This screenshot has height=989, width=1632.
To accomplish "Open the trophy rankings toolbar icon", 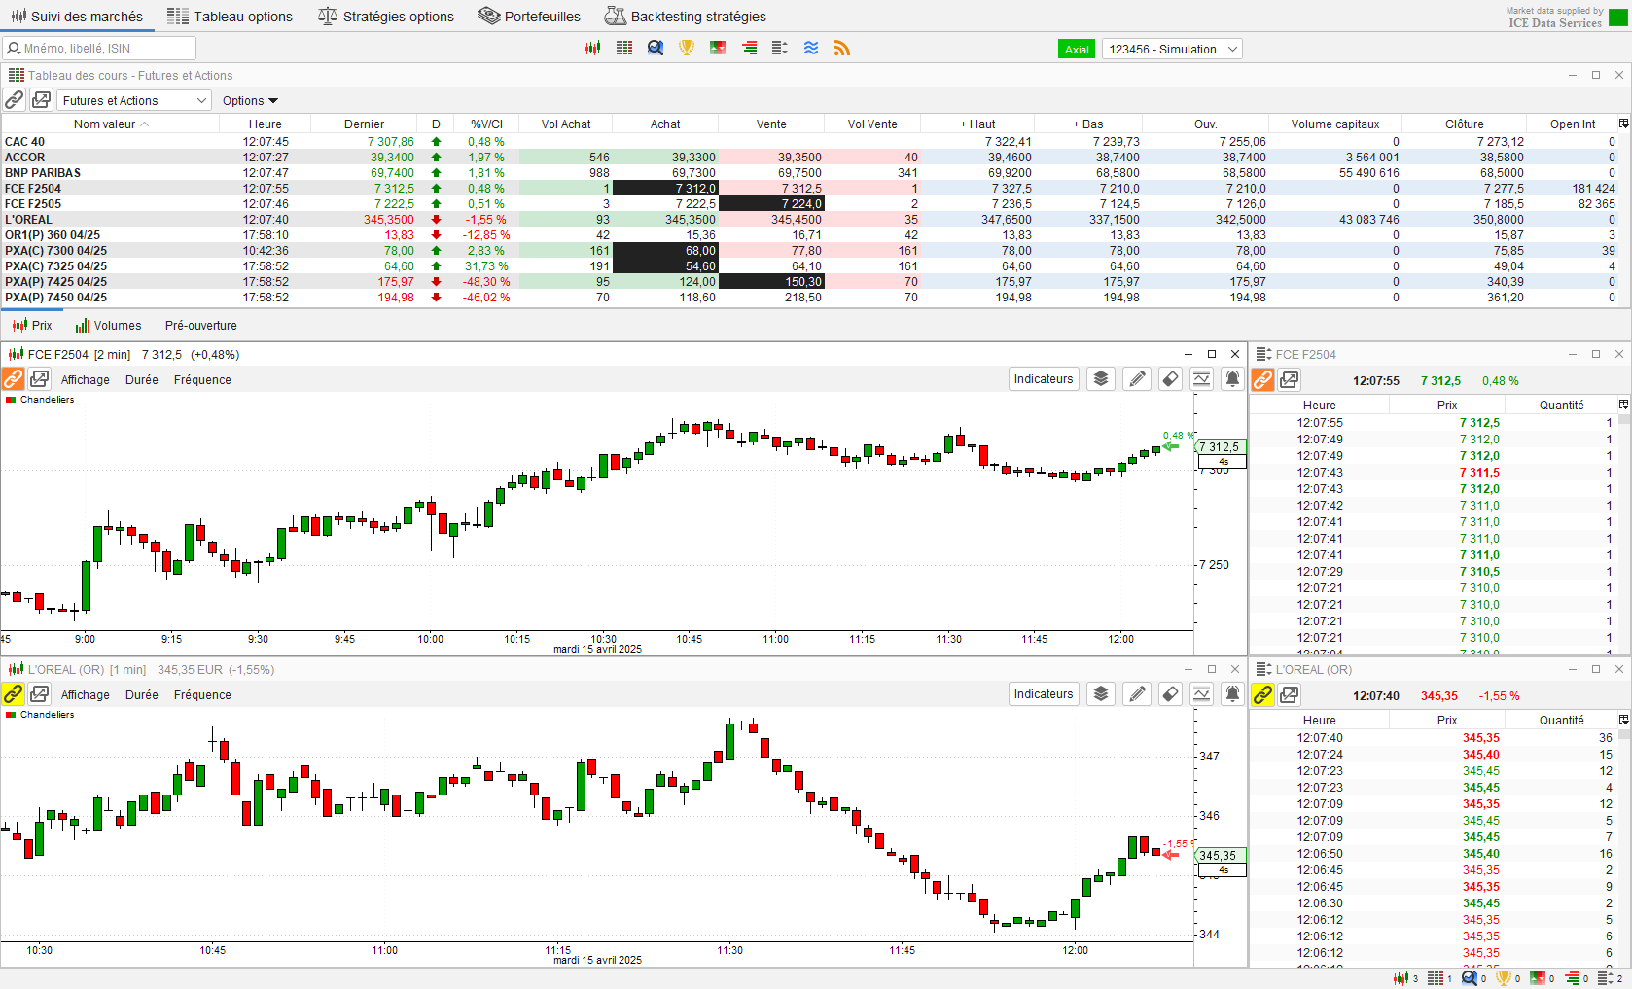I will 687,49.
